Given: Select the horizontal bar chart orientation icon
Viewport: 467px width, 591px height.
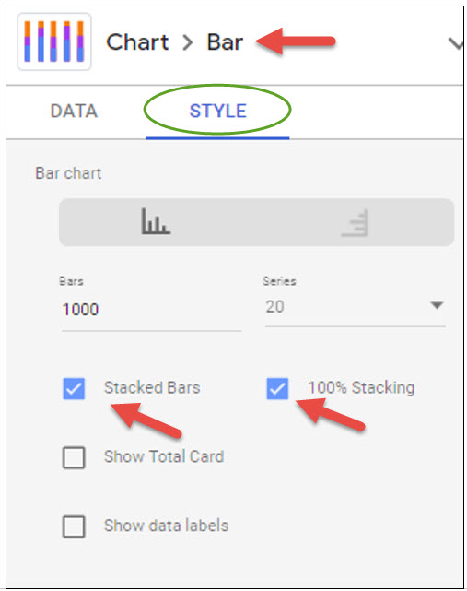Looking at the screenshot, I should click(x=355, y=222).
